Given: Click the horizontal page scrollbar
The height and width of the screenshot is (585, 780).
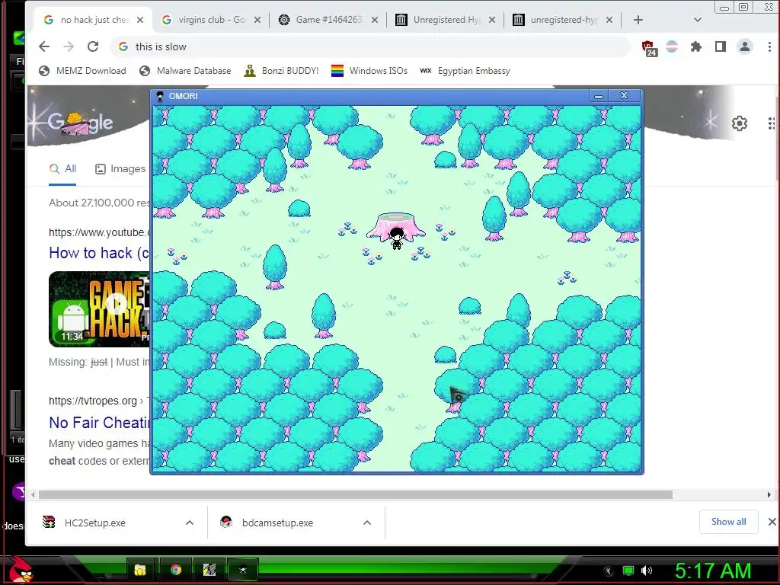Looking at the screenshot, I should pyautogui.click(x=356, y=494).
